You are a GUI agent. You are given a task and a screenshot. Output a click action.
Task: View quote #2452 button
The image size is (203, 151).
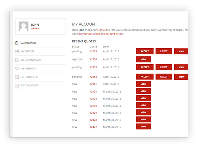181,77
